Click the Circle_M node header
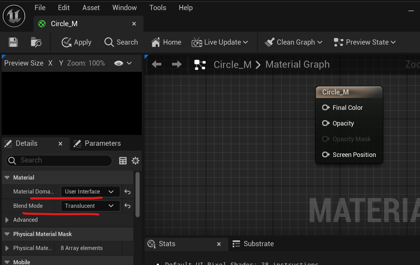This screenshot has width=420, height=265. pos(349,92)
